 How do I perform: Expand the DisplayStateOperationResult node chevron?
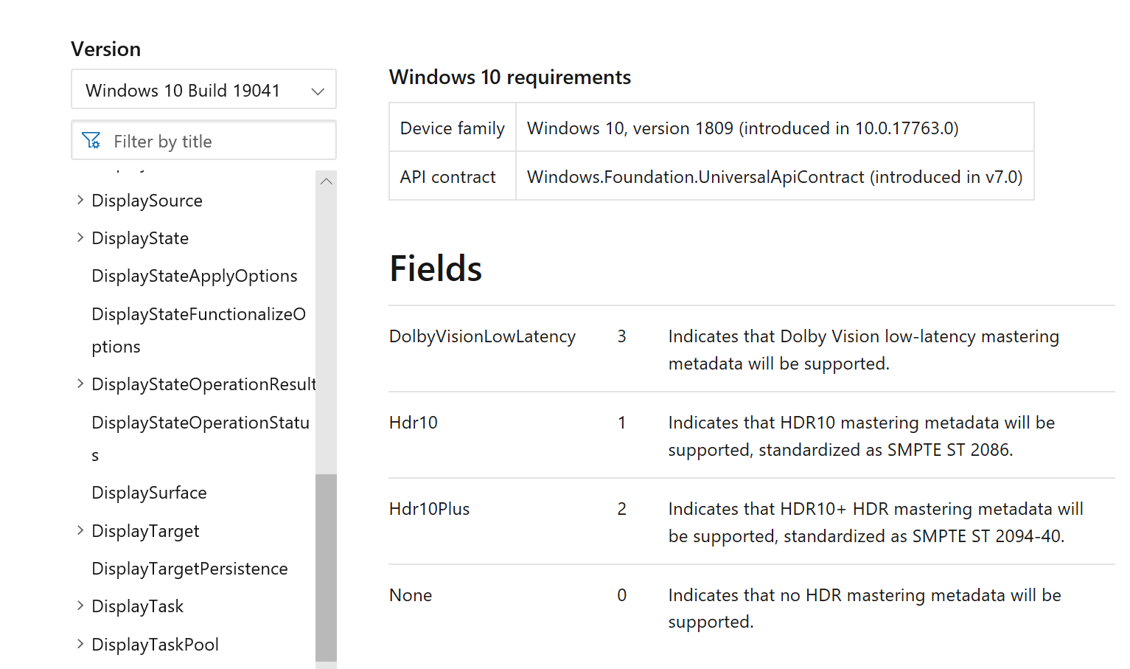[80, 384]
